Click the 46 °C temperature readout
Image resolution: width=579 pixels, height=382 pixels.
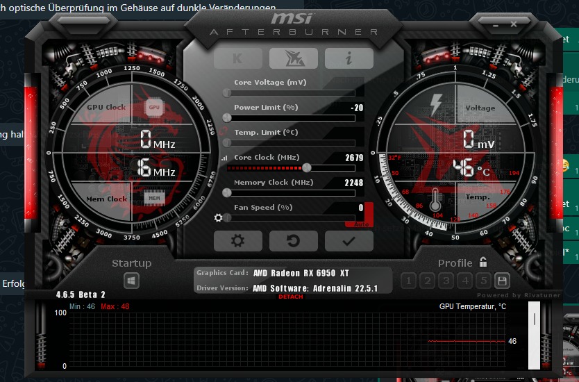pyautogui.click(x=471, y=169)
